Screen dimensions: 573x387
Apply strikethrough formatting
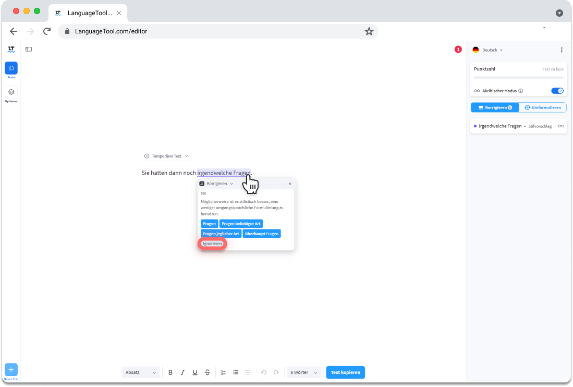pyautogui.click(x=207, y=372)
